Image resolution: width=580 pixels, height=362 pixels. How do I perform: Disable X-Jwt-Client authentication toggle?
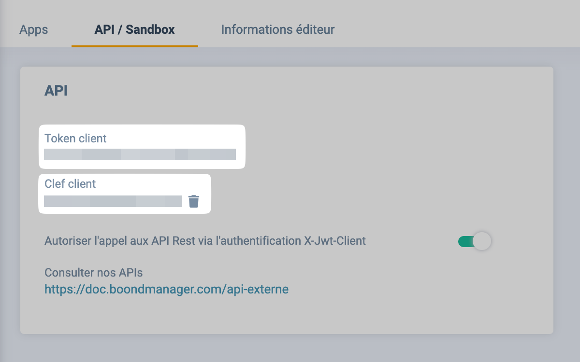[474, 241]
